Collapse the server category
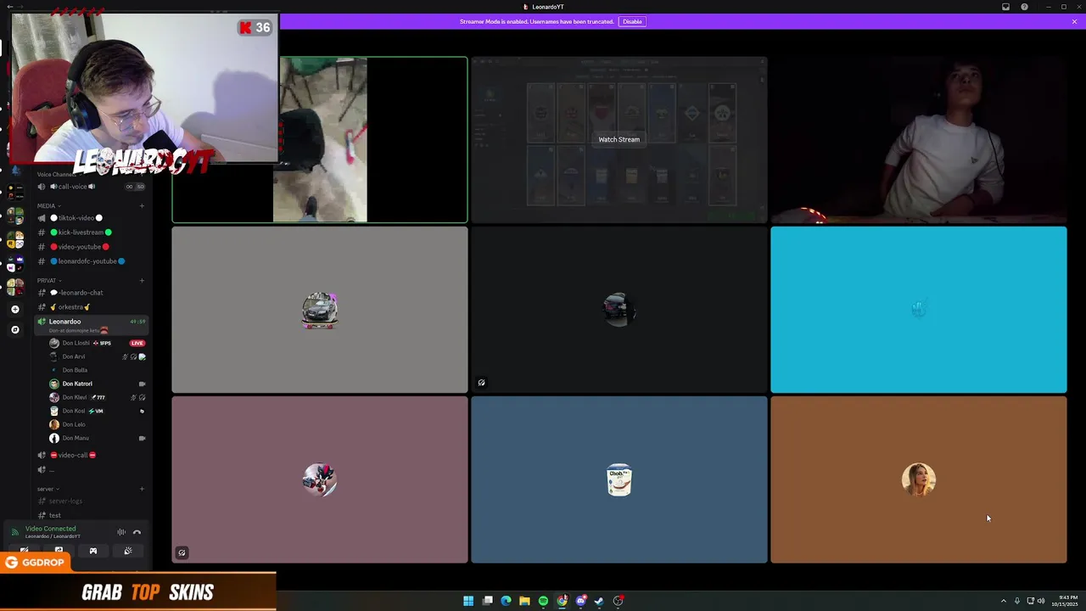 click(x=48, y=489)
